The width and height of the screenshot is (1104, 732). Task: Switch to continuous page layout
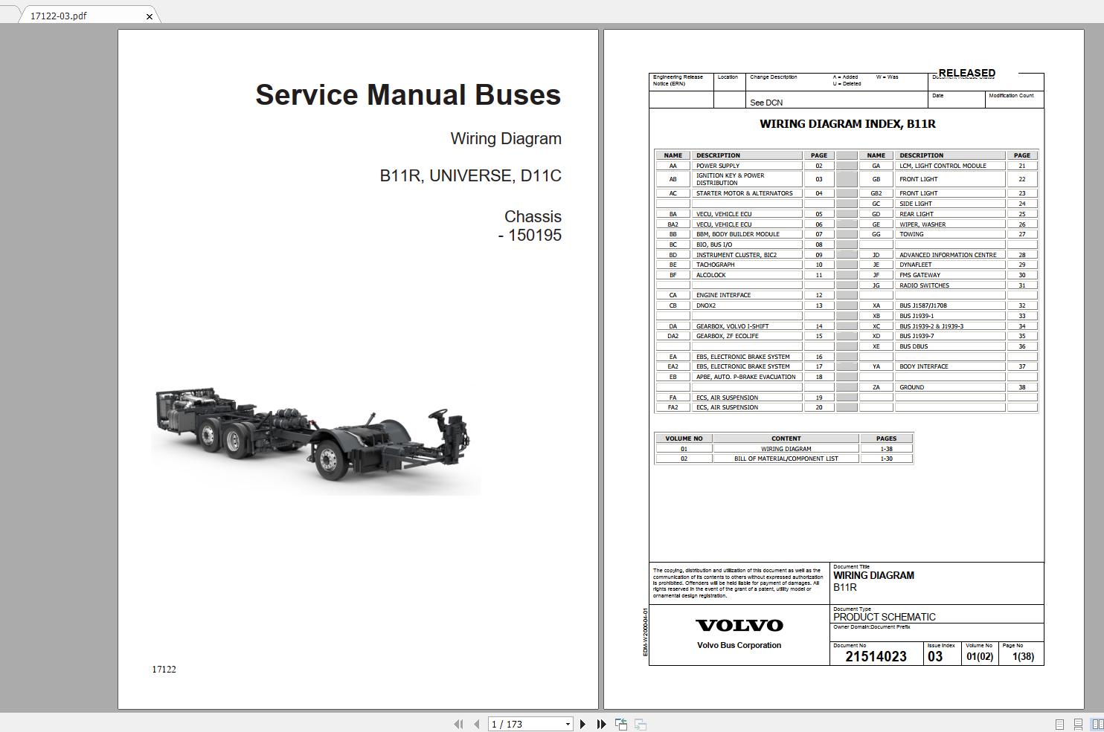1078,724
